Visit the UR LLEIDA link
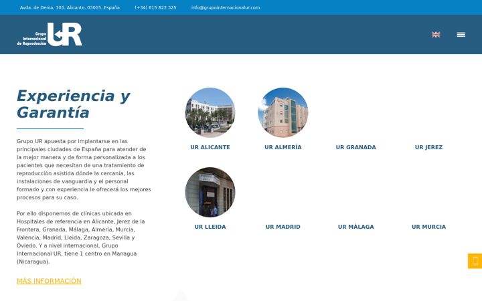The width and height of the screenshot is (482, 301). (210, 227)
